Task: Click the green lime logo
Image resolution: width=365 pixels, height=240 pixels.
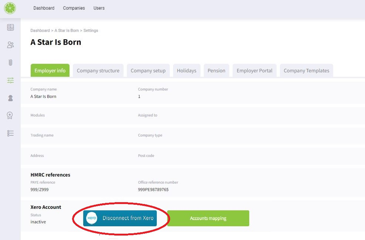Action: pyautogui.click(x=10, y=8)
